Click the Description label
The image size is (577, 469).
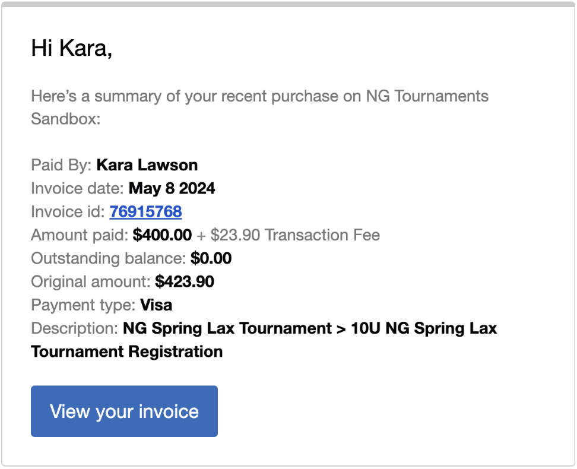click(74, 328)
